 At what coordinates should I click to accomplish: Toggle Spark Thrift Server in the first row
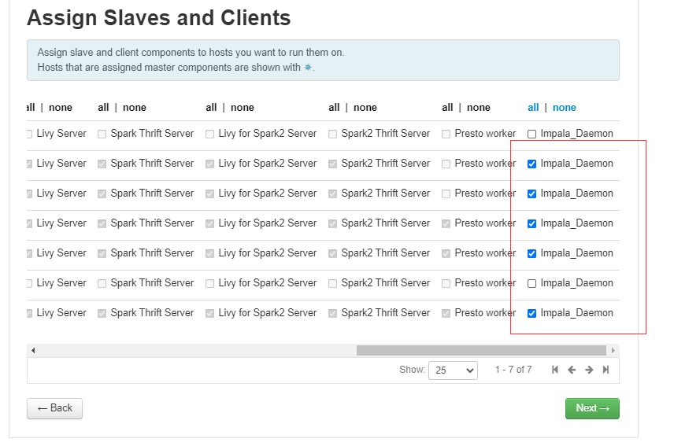coord(102,134)
